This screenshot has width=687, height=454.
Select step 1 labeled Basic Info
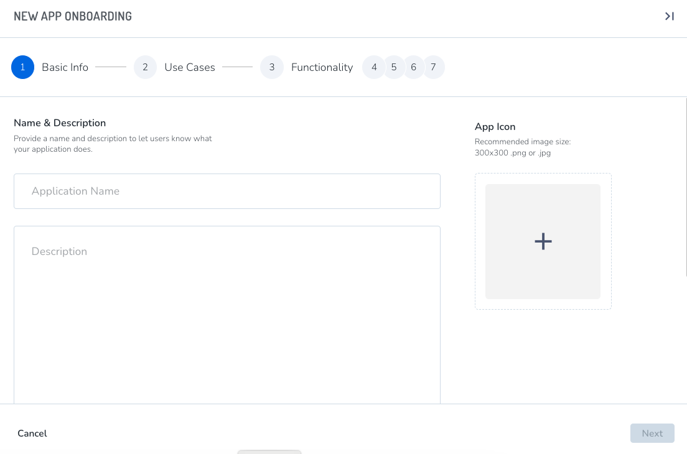22,67
